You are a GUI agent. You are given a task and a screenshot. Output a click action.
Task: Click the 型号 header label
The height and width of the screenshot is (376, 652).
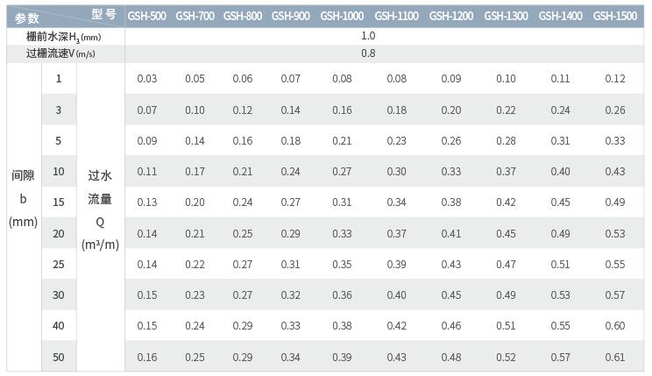[104, 14]
